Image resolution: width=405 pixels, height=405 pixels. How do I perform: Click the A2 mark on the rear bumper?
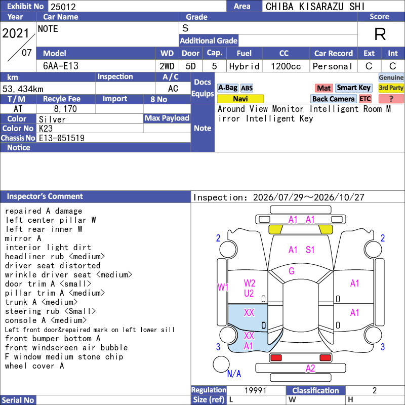click(310, 368)
